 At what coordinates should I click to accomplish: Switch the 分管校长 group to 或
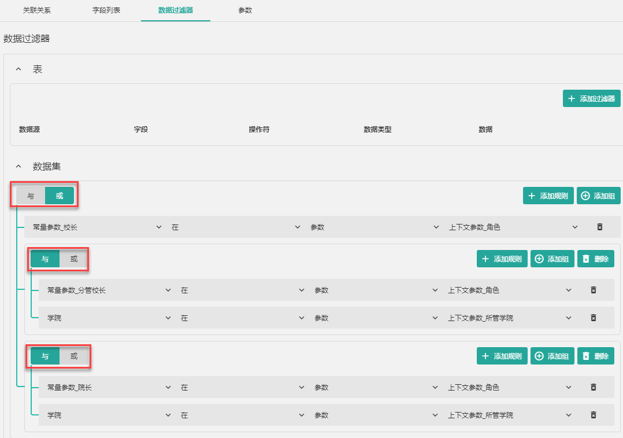tap(74, 259)
